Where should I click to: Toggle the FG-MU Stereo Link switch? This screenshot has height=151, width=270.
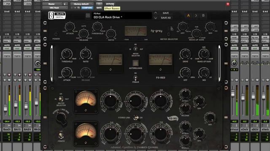pyautogui.click(x=136, y=118)
